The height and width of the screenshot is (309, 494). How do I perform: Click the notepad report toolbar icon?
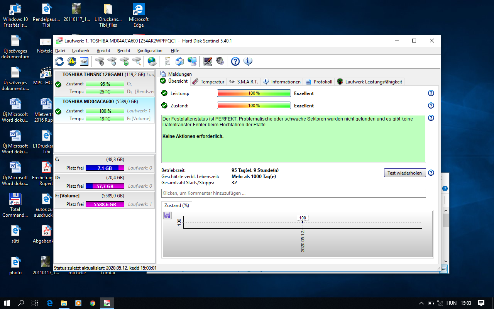coord(167,61)
